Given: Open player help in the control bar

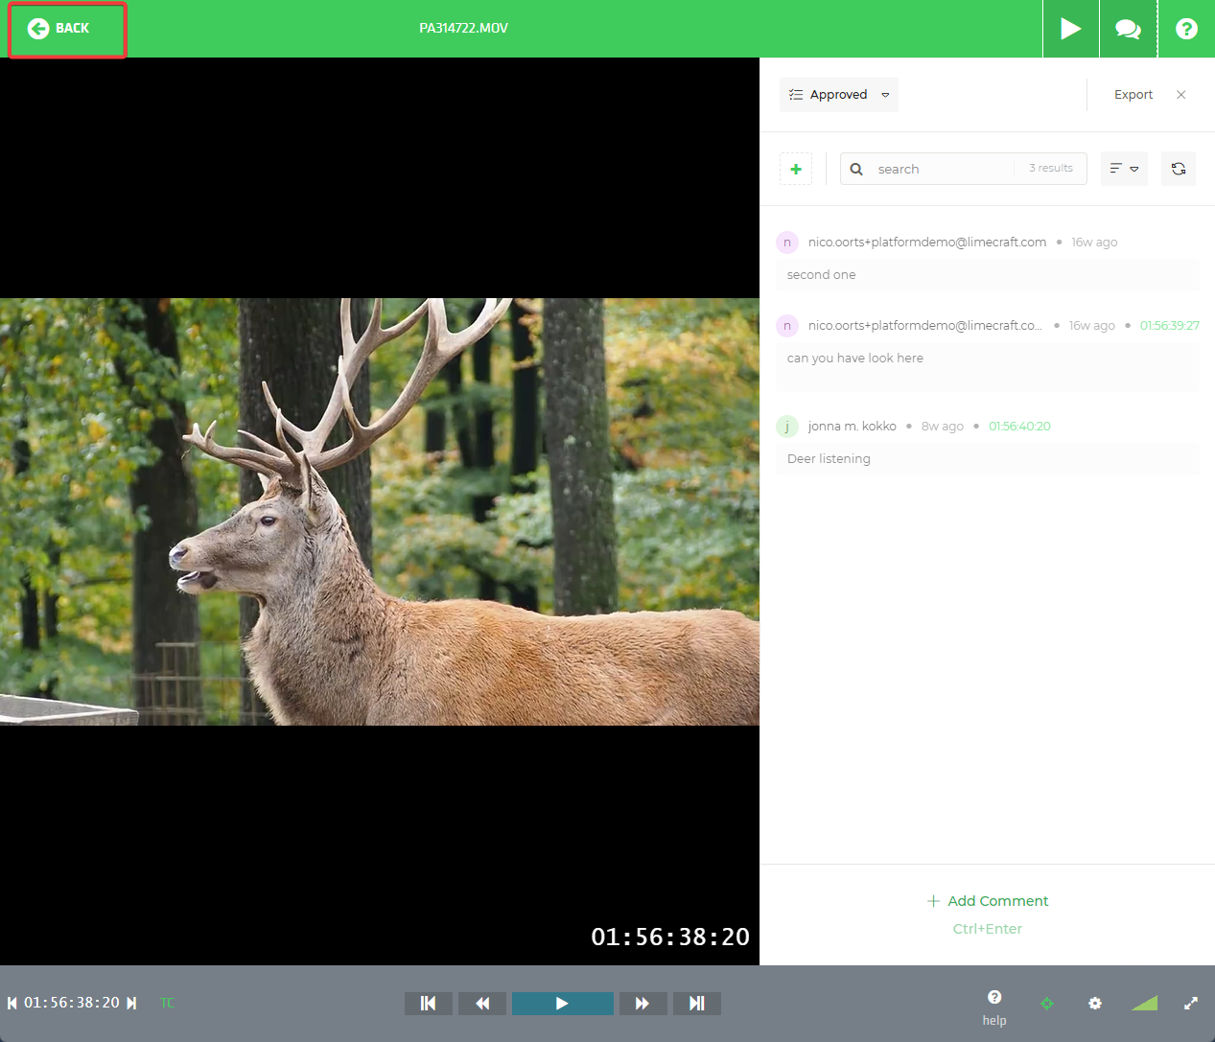Looking at the screenshot, I should tap(994, 1007).
